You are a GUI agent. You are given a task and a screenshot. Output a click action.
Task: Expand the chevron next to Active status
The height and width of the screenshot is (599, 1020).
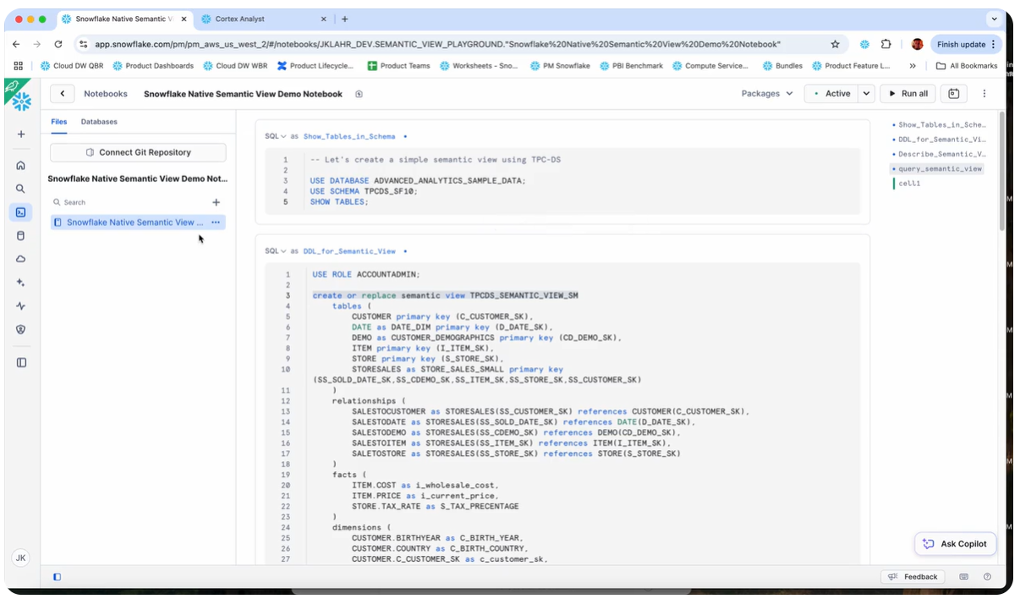[x=866, y=94]
